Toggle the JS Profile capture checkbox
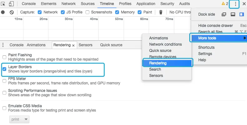 (x=63, y=12)
